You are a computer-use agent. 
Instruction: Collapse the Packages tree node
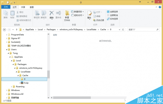13,64
